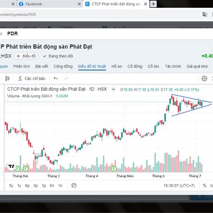Set chart range to 1y
213x213 pixels.
coord(19,186)
